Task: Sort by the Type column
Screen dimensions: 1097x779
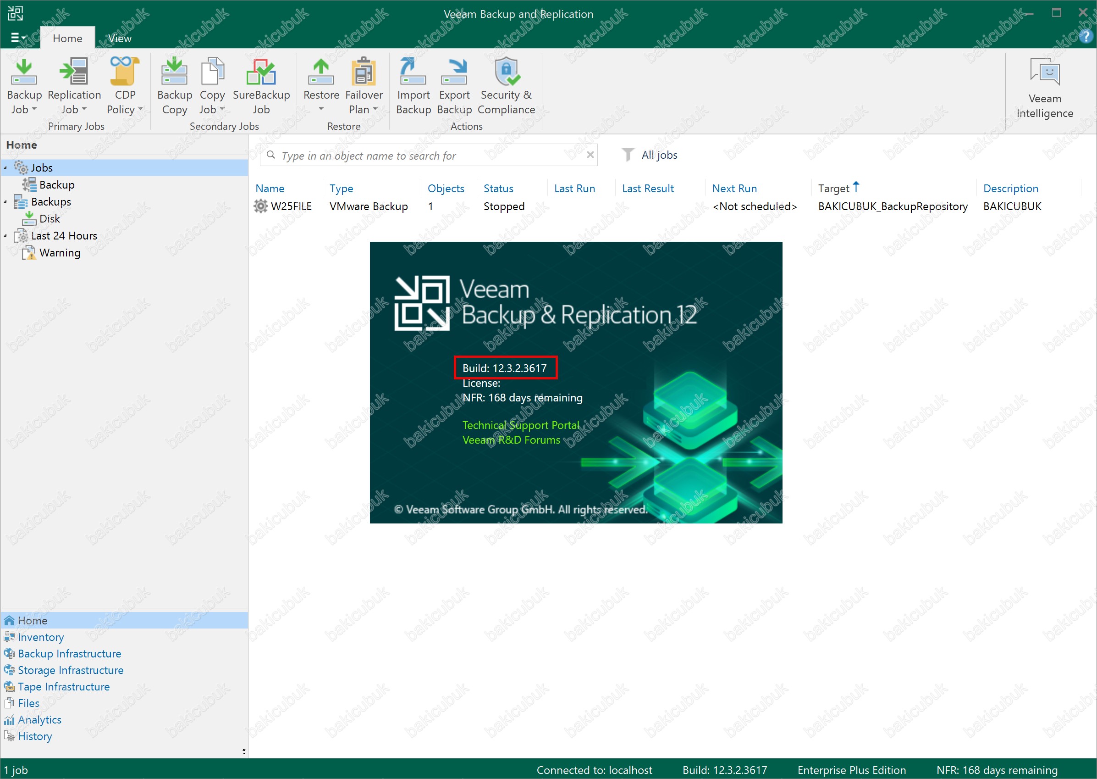Action: (x=341, y=189)
